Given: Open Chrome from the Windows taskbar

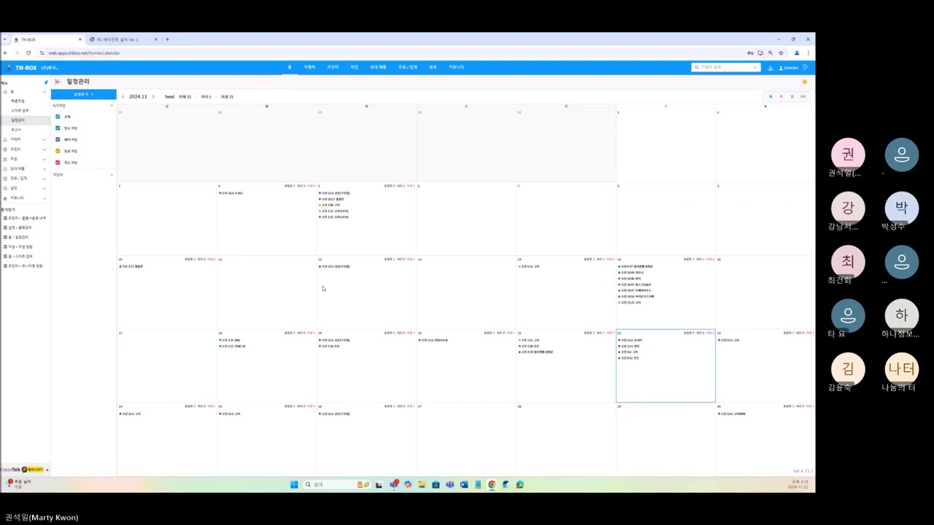Looking at the screenshot, I should point(492,484).
